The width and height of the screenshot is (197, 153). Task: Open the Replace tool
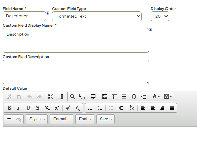[x=82, y=97]
